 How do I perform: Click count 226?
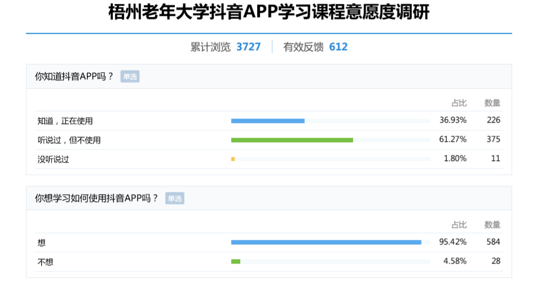tap(494, 120)
